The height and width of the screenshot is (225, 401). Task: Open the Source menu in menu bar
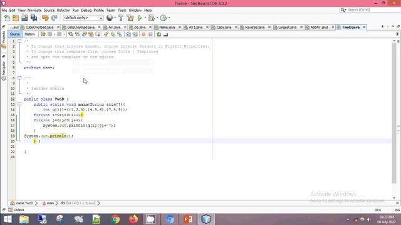point(49,10)
